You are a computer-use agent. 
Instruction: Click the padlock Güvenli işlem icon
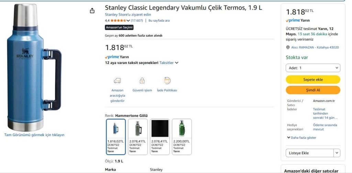(142, 81)
